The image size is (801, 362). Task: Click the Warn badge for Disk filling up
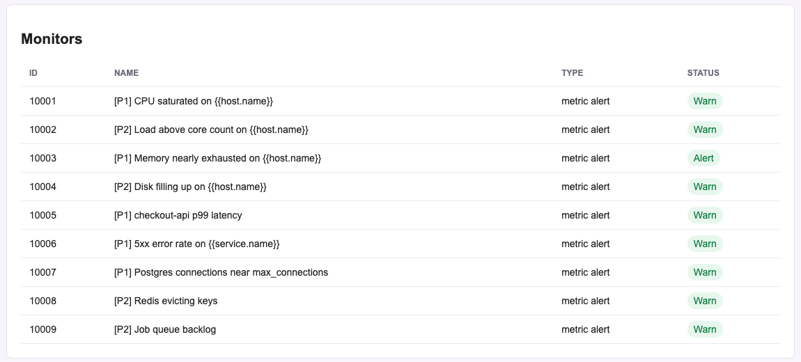(x=705, y=187)
